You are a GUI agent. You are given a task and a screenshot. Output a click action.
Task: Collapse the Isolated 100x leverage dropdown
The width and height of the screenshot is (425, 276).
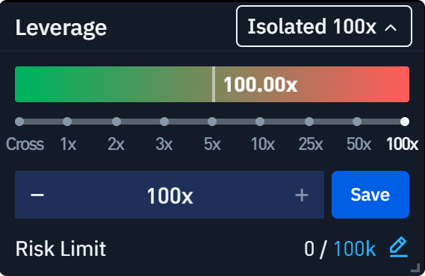324,26
